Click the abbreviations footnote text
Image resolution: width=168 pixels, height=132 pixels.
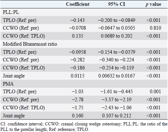pos(84,127)
